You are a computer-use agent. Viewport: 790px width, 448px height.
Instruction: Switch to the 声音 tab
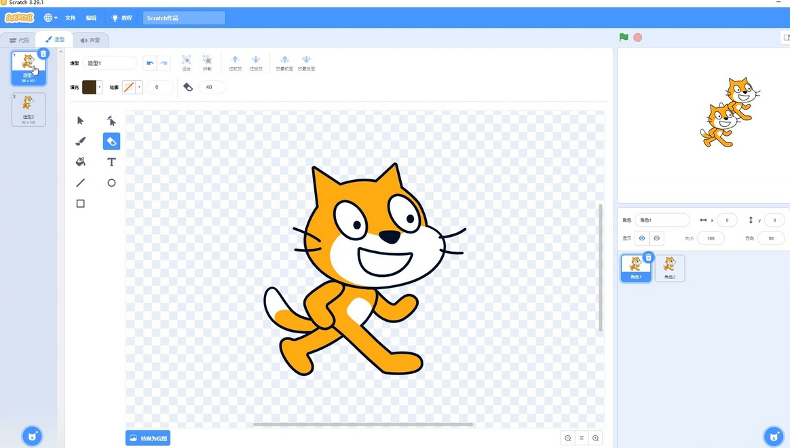[x=91, y=40]
